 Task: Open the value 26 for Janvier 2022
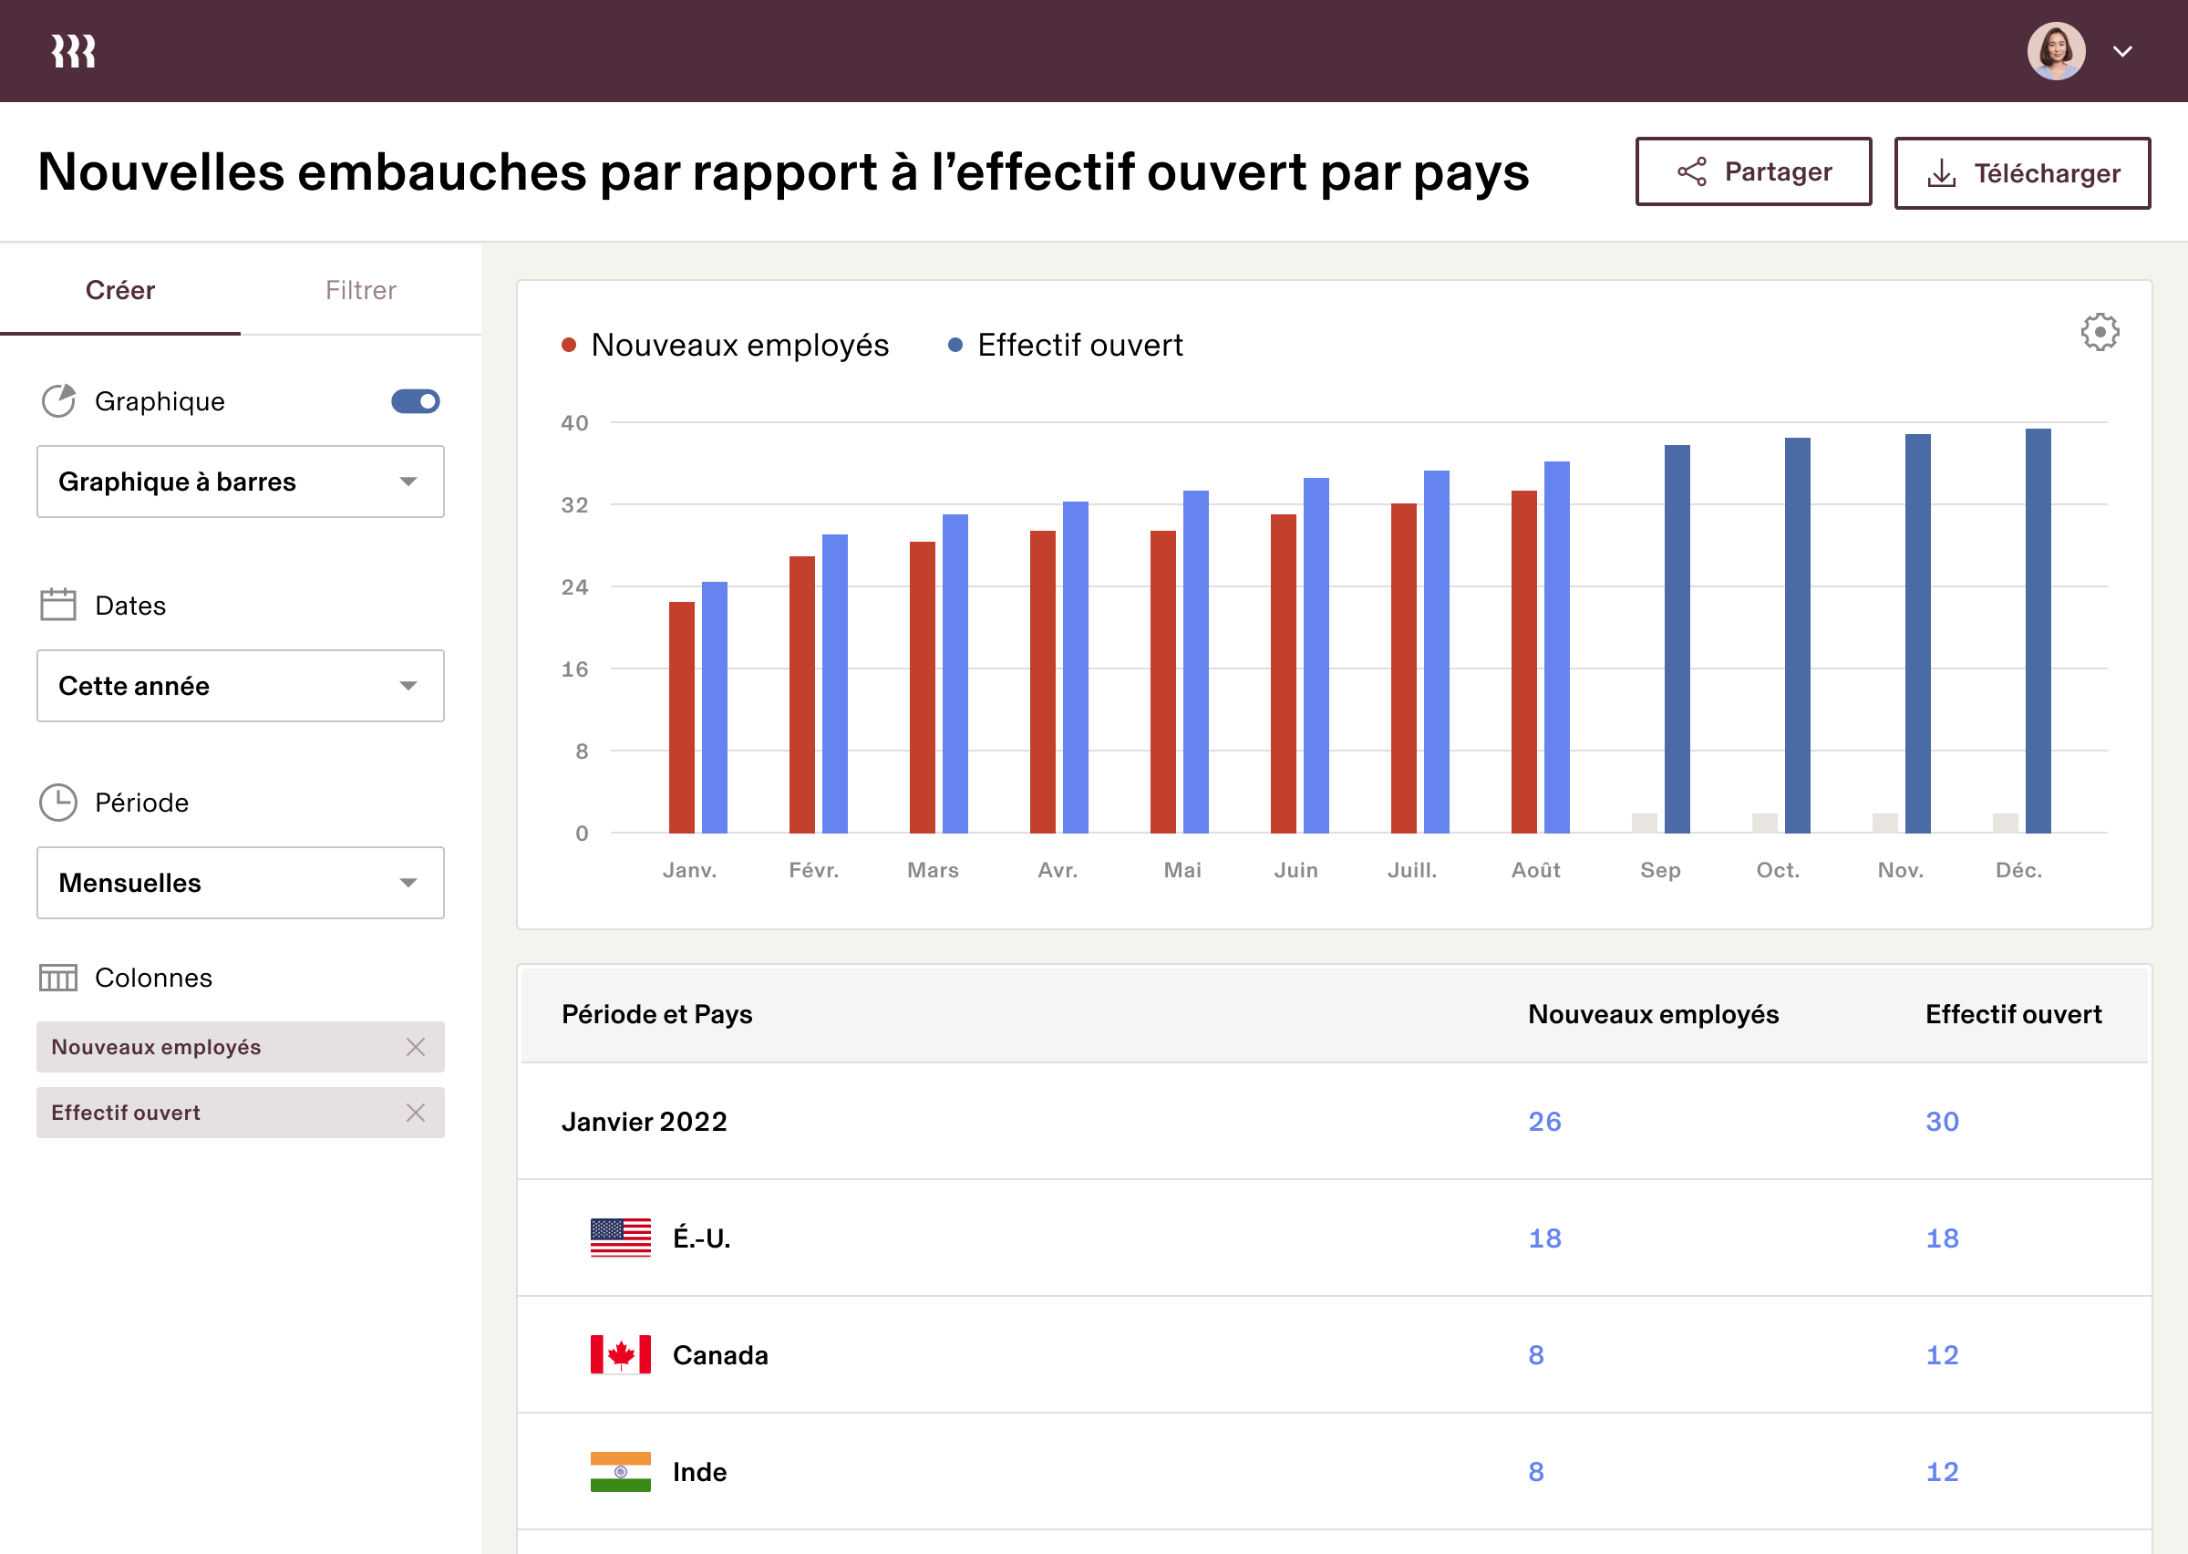click(x=1543, y=1121)
